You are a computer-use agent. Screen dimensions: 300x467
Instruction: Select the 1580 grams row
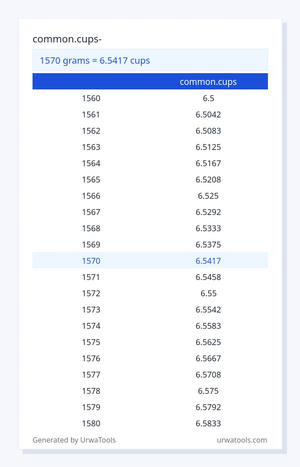click(x=150, y=423)
